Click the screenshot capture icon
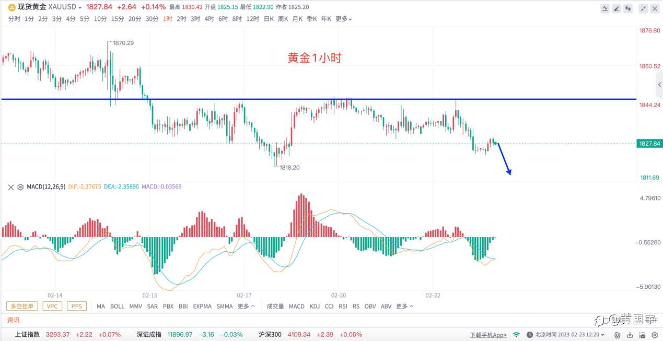This screenshot has height=341, width=663. pos(643,335)
